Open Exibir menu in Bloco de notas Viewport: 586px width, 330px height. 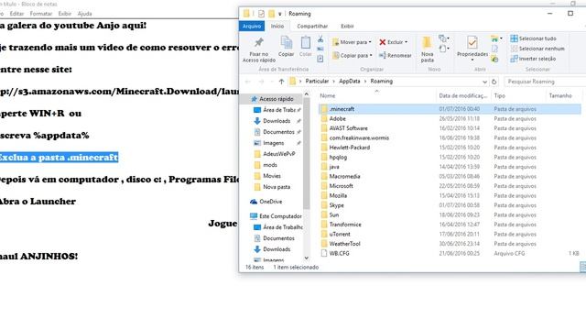pyautogui.click(x=64, y=14)
